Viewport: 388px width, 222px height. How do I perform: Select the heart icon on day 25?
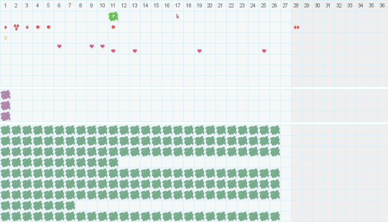(264, 51)
